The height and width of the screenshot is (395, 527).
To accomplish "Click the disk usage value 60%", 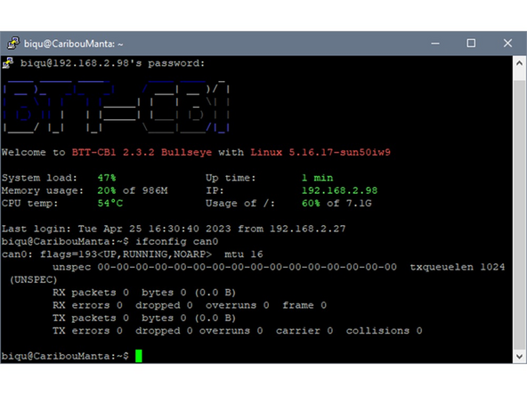I will (311, 203).
